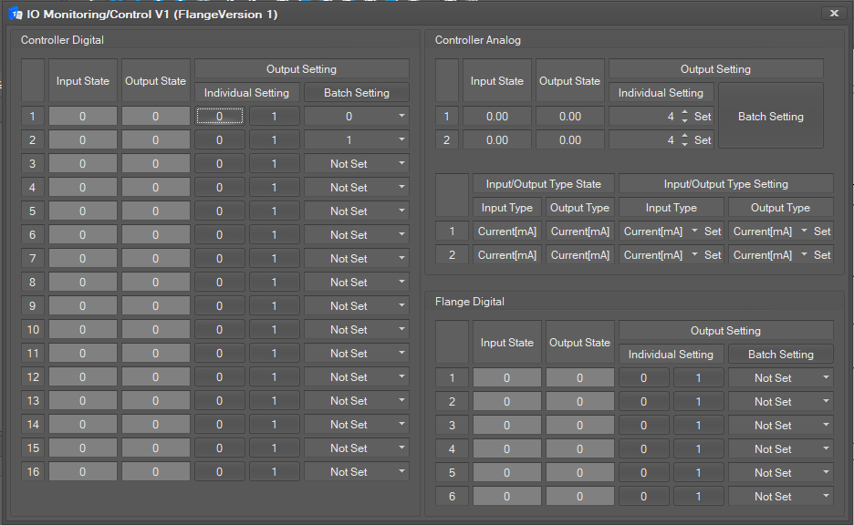Set Flange Digital output 1 to 1
The height and width of the screenshot is (525, 854).
pos(699,378)
